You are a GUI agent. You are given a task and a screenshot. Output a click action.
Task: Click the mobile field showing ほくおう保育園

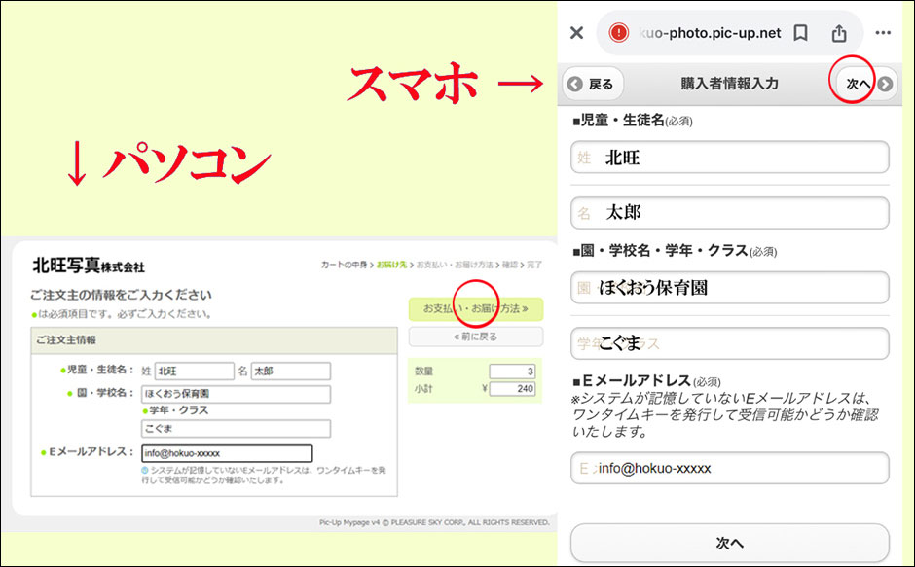click(729, 288)
